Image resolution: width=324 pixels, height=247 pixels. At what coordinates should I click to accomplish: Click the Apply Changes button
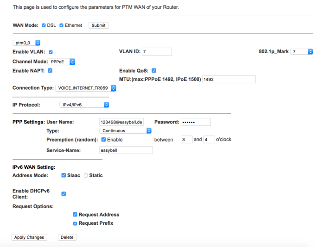29,237
